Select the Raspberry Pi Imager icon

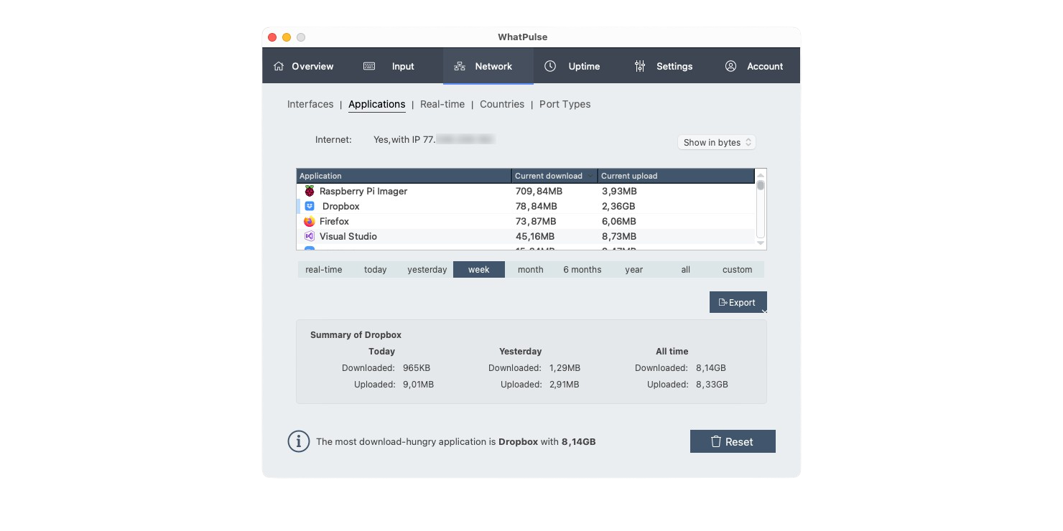(x=310, y=191)
